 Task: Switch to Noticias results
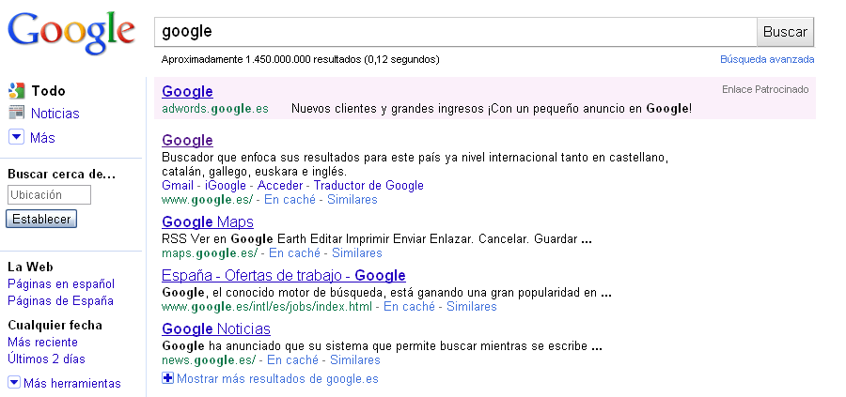coord(55,114)
